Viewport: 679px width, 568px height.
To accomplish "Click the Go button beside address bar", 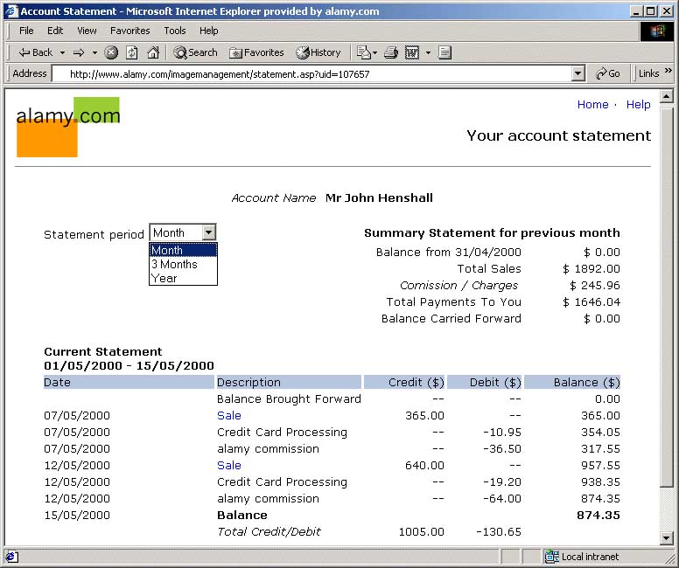I will [x=608, y=74].
